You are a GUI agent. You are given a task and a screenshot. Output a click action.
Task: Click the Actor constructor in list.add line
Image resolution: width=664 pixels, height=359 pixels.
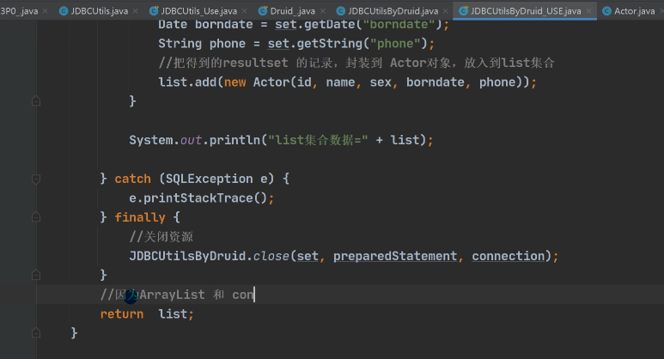(271, 82)
